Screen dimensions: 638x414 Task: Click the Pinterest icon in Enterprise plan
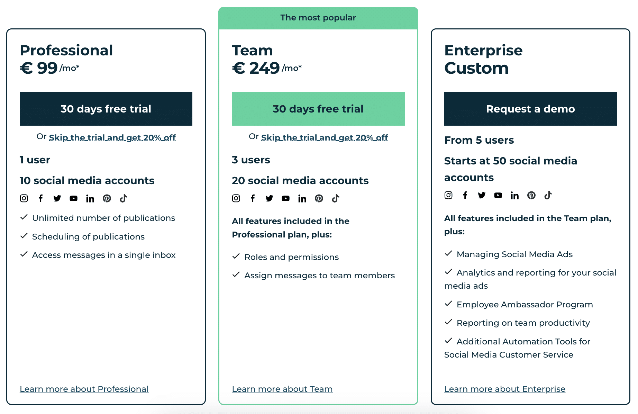tap(531, 195)
